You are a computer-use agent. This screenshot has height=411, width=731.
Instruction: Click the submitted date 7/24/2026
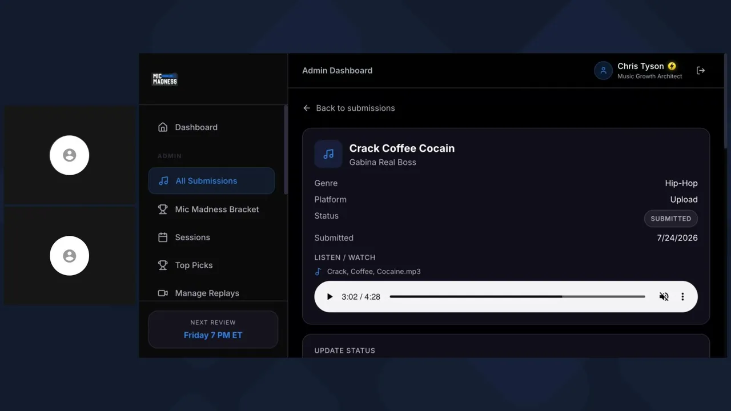click(x=677, y=238)
